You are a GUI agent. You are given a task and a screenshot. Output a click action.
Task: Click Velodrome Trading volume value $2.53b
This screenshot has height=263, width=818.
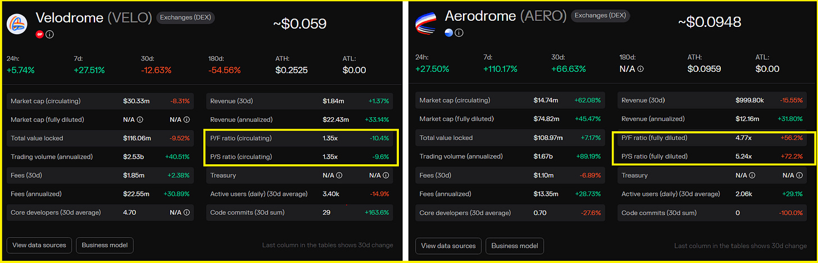(x=134, y=156)
